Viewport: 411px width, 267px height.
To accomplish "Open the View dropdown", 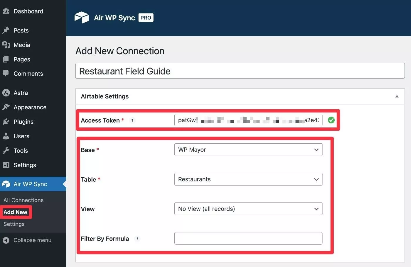I will point(248,209).
